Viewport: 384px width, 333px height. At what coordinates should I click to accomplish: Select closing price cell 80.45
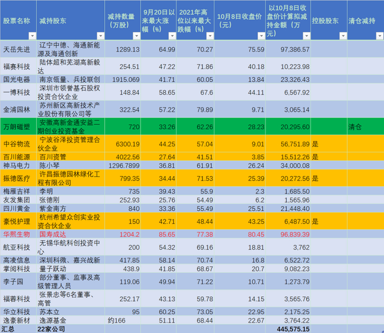point(240,234)
